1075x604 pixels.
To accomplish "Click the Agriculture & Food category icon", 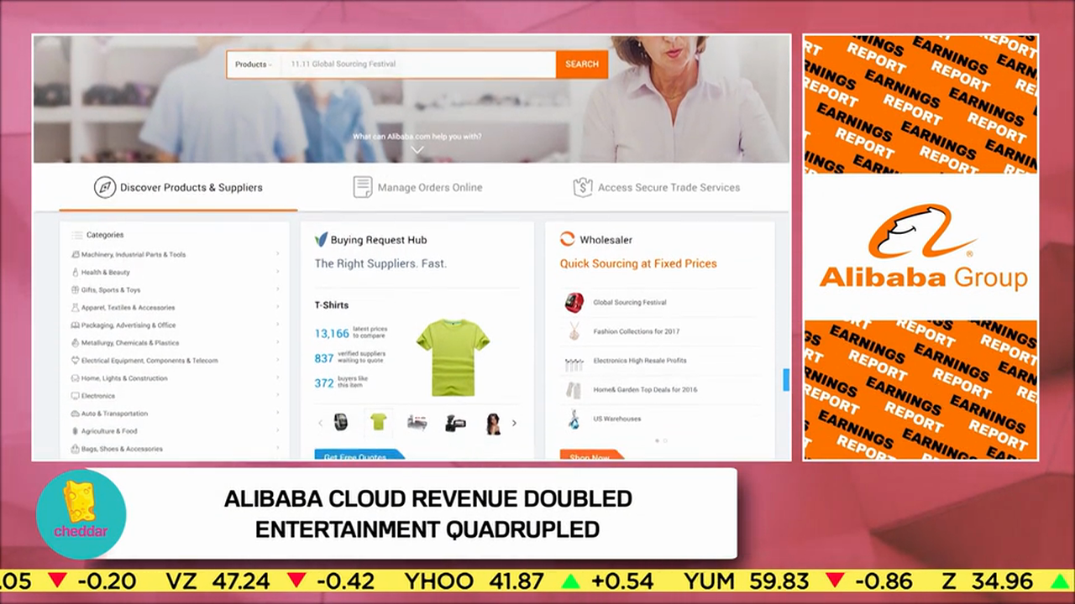I will (x=75, y=430).
